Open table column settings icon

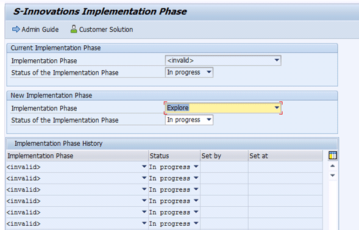(333, 156)
